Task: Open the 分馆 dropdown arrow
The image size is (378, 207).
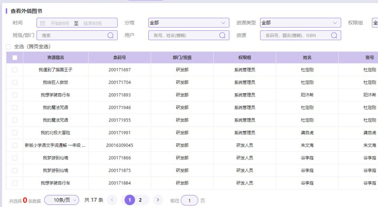Action: coord(224,23)
